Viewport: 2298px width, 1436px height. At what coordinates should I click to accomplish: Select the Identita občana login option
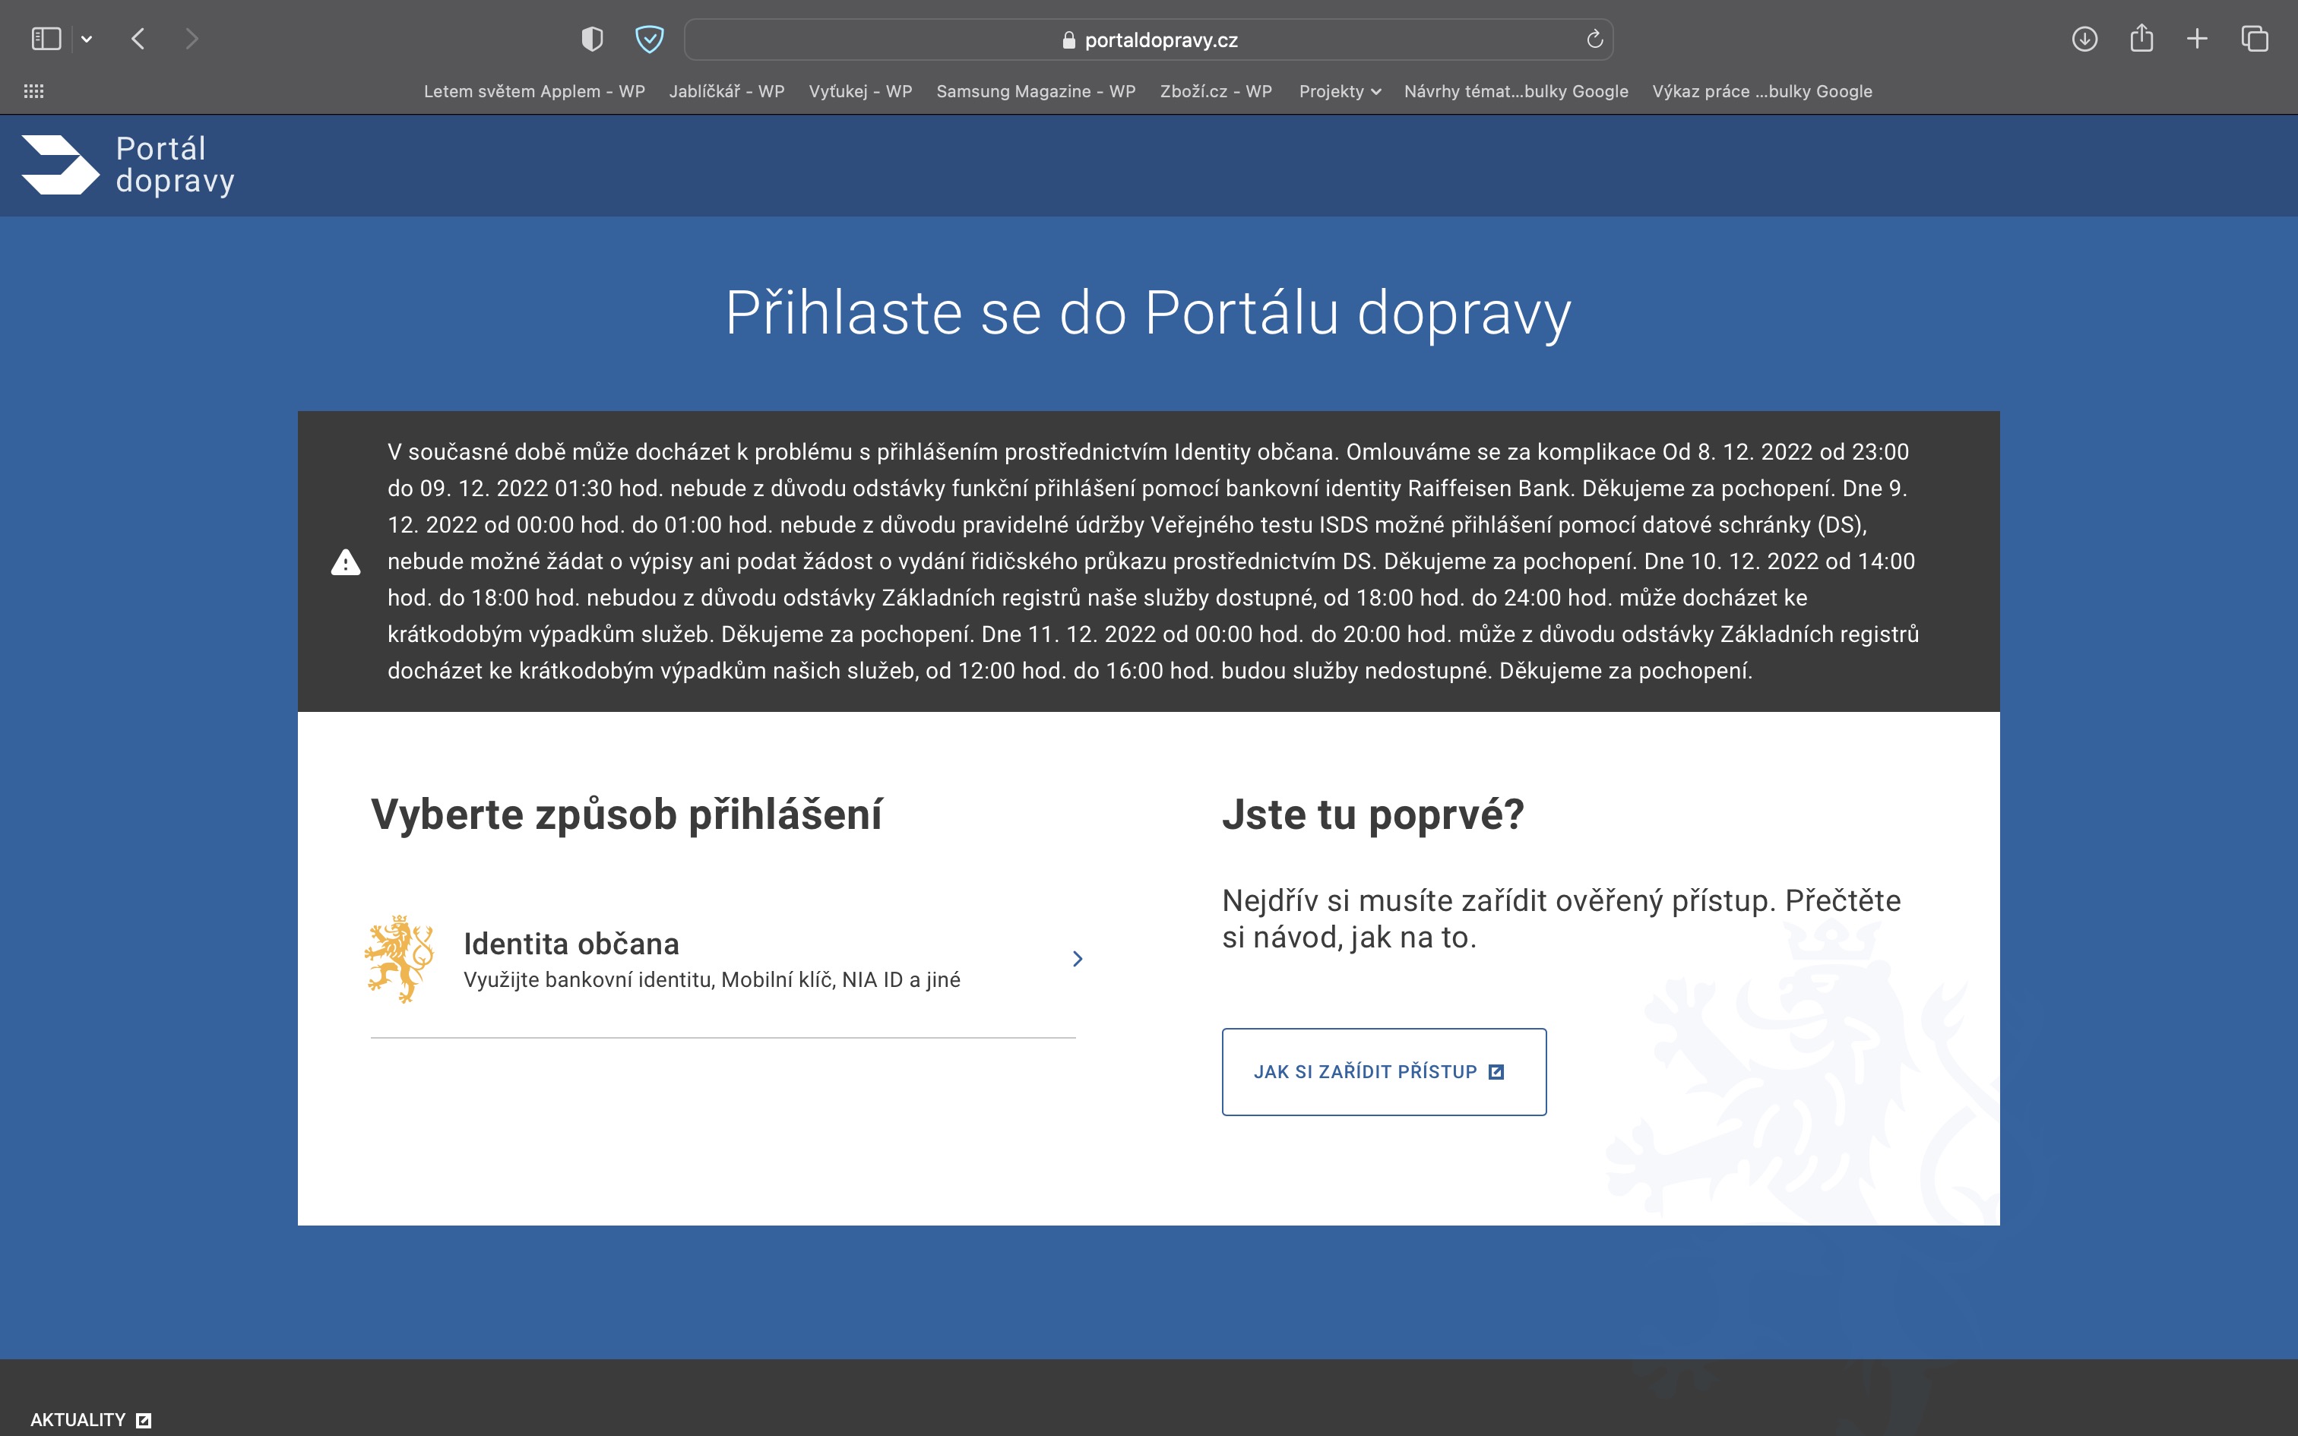(x=723, y=959)
